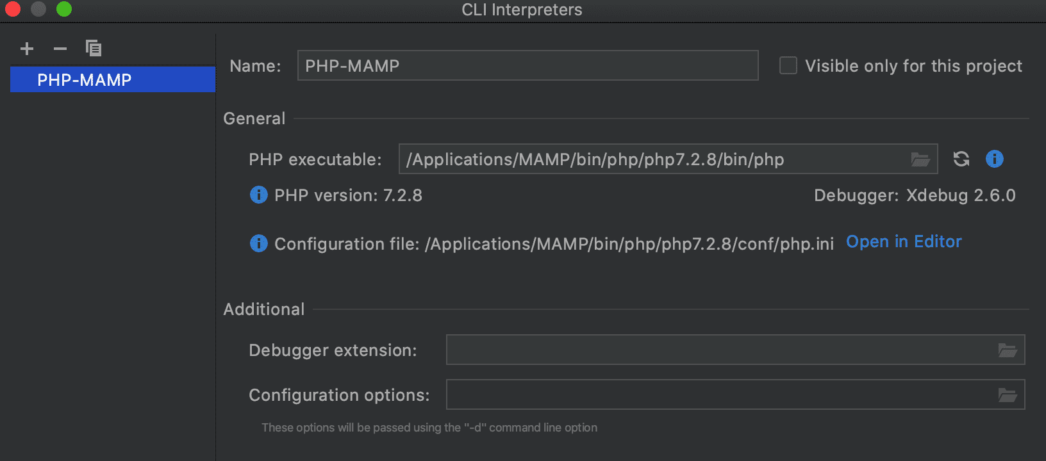Click the Xdebug 2.6.0 debugger text
The image size is (1046, 461).
tap(961, 195)
